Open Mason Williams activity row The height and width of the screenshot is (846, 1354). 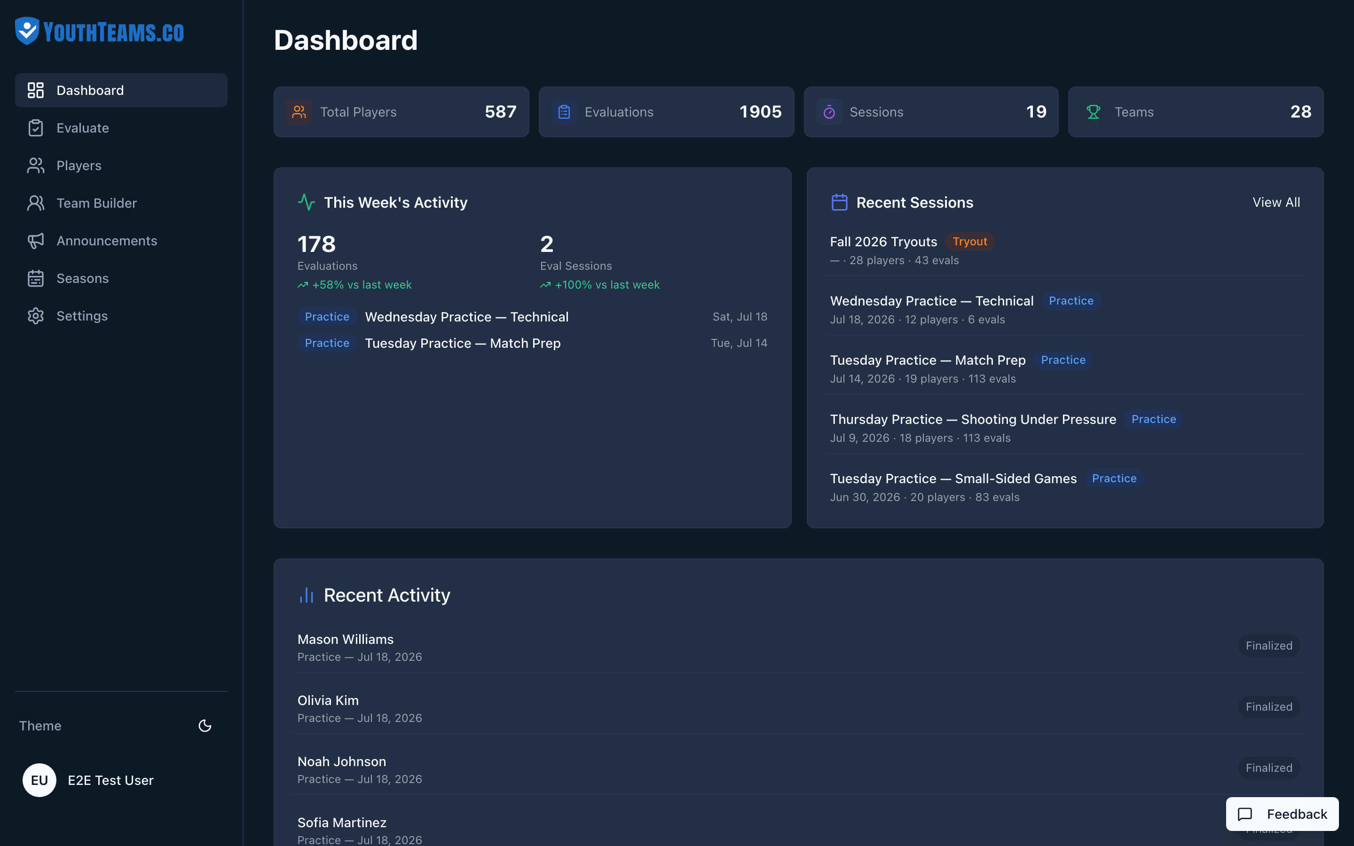(798, 647)
